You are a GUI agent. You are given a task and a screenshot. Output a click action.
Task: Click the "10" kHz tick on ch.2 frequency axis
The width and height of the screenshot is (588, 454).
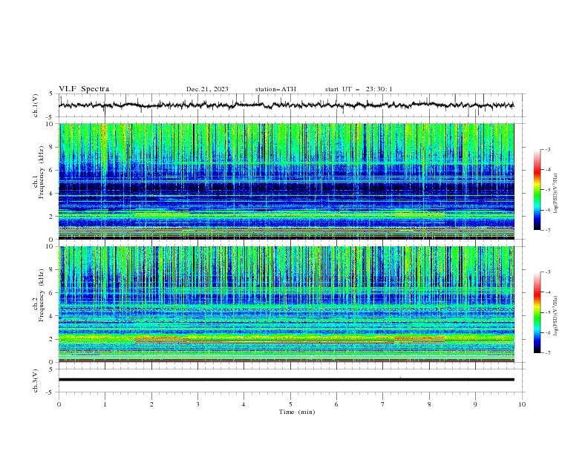[x=50, y=246]
